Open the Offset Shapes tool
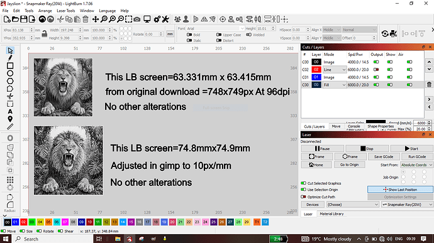This screenshot has width=434, height=243. pos(10,138)
